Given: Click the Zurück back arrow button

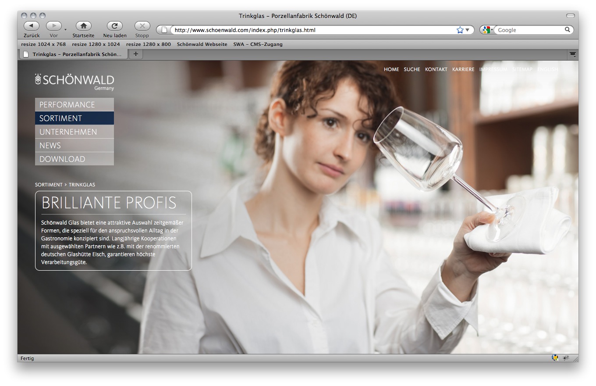Looking at the screenshot, I should pos(31,26).
